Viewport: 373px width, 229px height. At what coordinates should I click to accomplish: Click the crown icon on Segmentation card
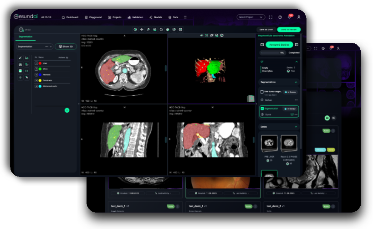tap(292, 114)
